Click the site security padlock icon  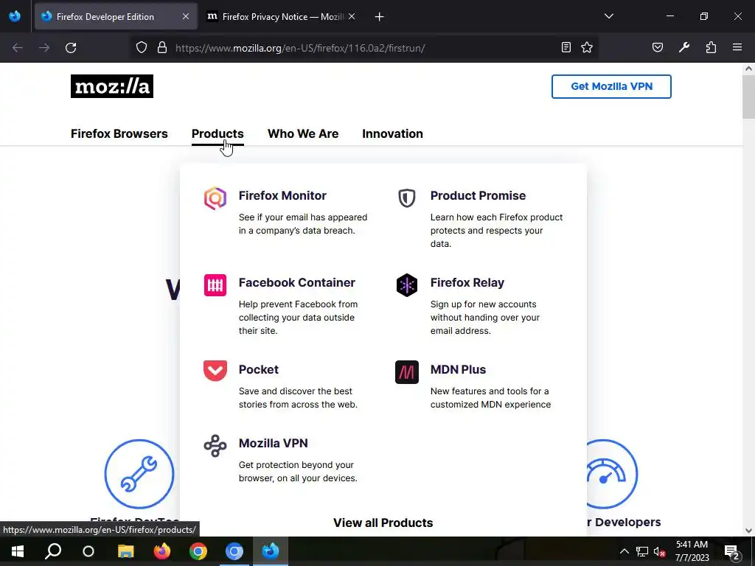tap(162, 48)
